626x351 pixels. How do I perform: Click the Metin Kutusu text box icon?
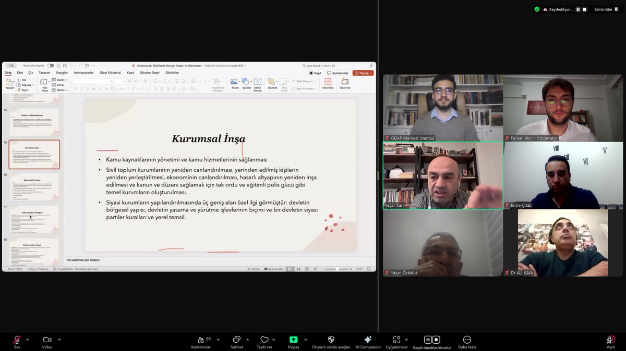coord(258,82)
